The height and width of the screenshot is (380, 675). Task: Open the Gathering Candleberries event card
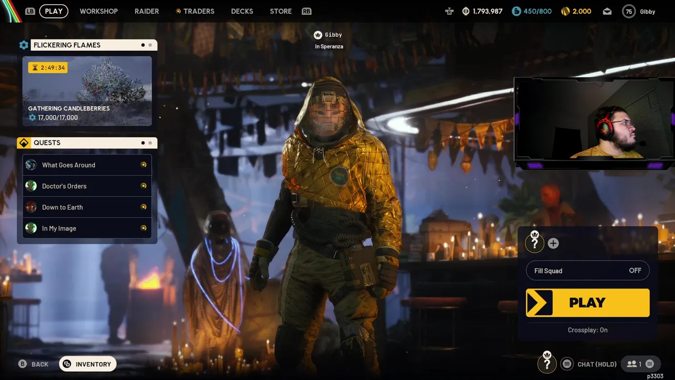(x=87, y=91)
